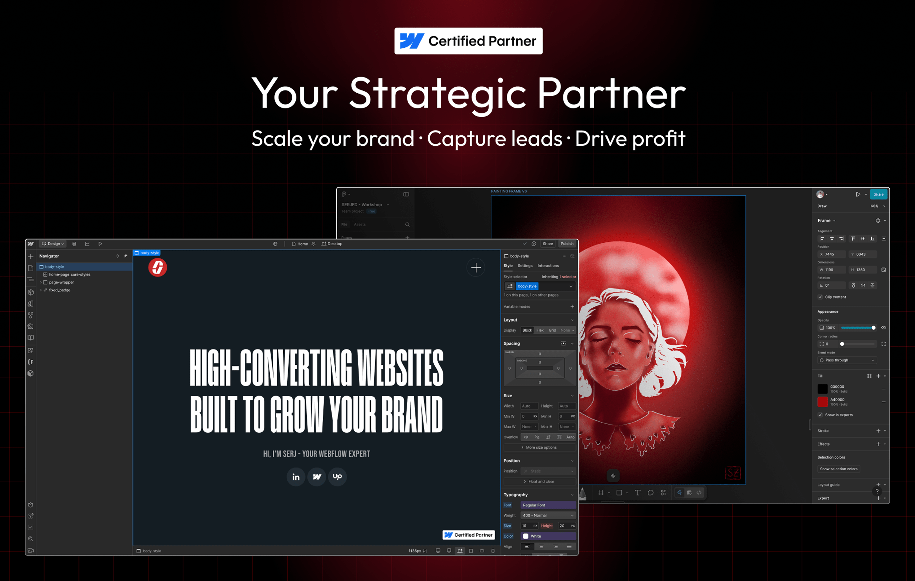
Task: Open the Pages panel in Webflow's left sidebar
Action: (30, 268)
